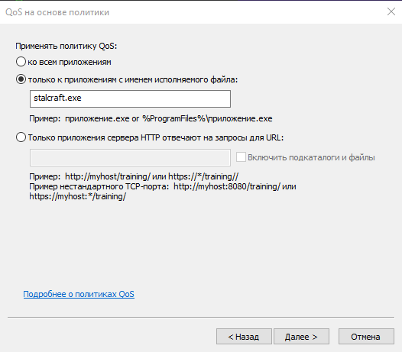Screen dimensions: 402x352
Task: Continue with the "Далее >" button
Action: (301, 337)
